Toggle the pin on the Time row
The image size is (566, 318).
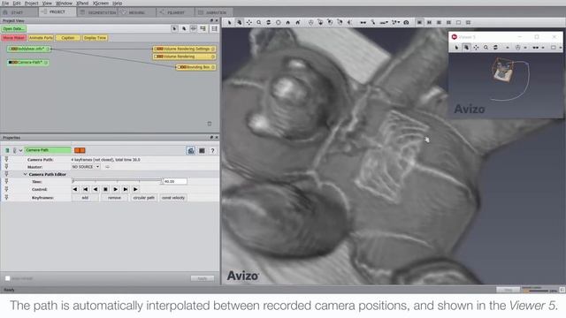click(x=6, y=181)
